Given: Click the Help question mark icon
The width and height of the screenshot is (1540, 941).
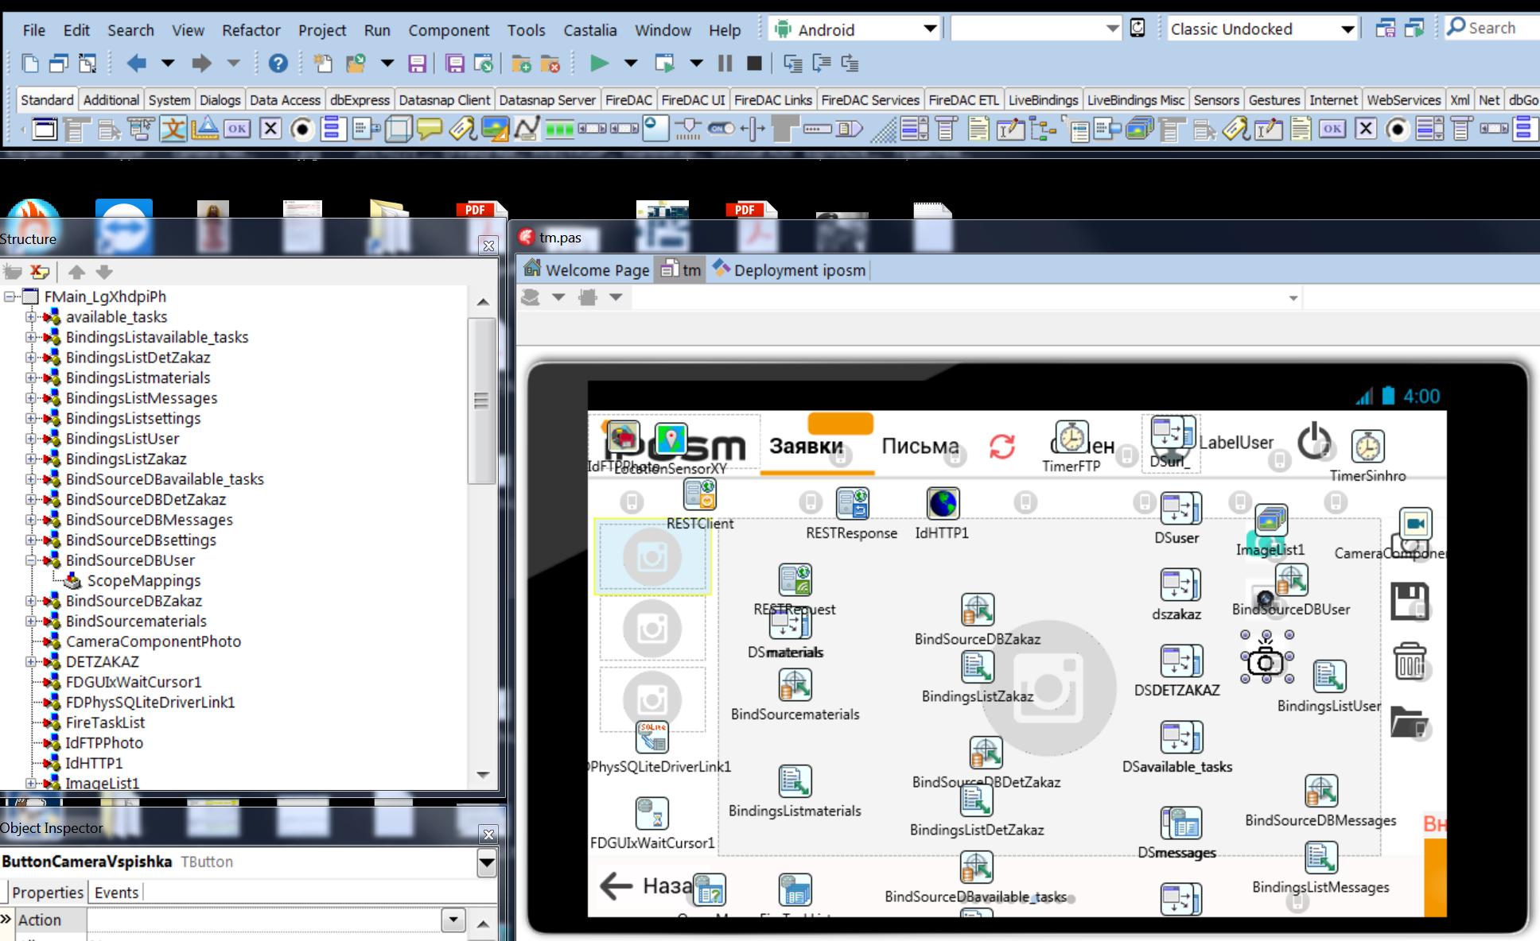Looking at the screenshot, I should pyautogui.click(x=278, y=63).
